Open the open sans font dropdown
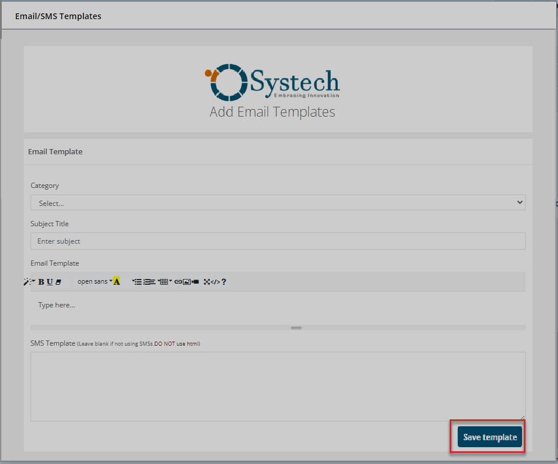558x464 pixels. [94, 282]
